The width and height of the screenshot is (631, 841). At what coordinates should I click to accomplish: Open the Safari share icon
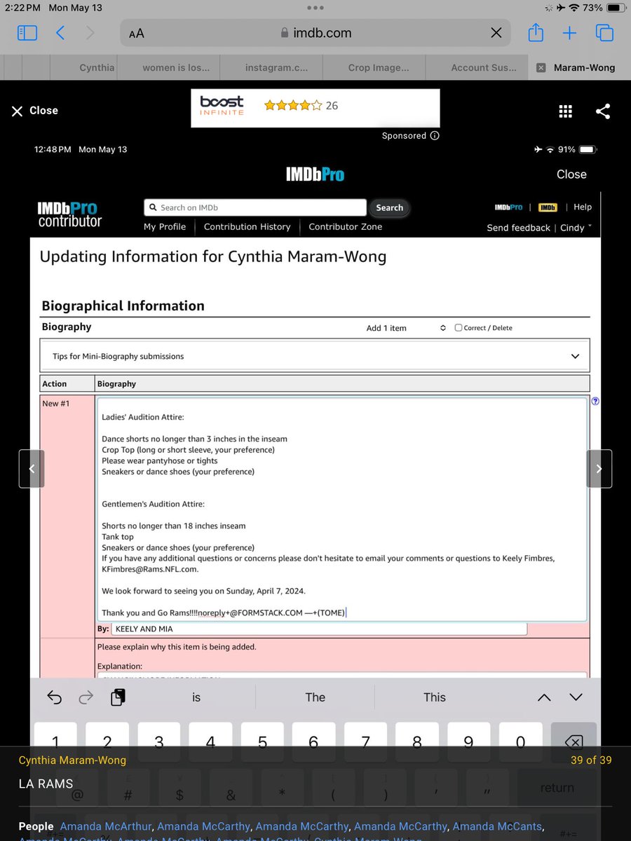point(535,32)
